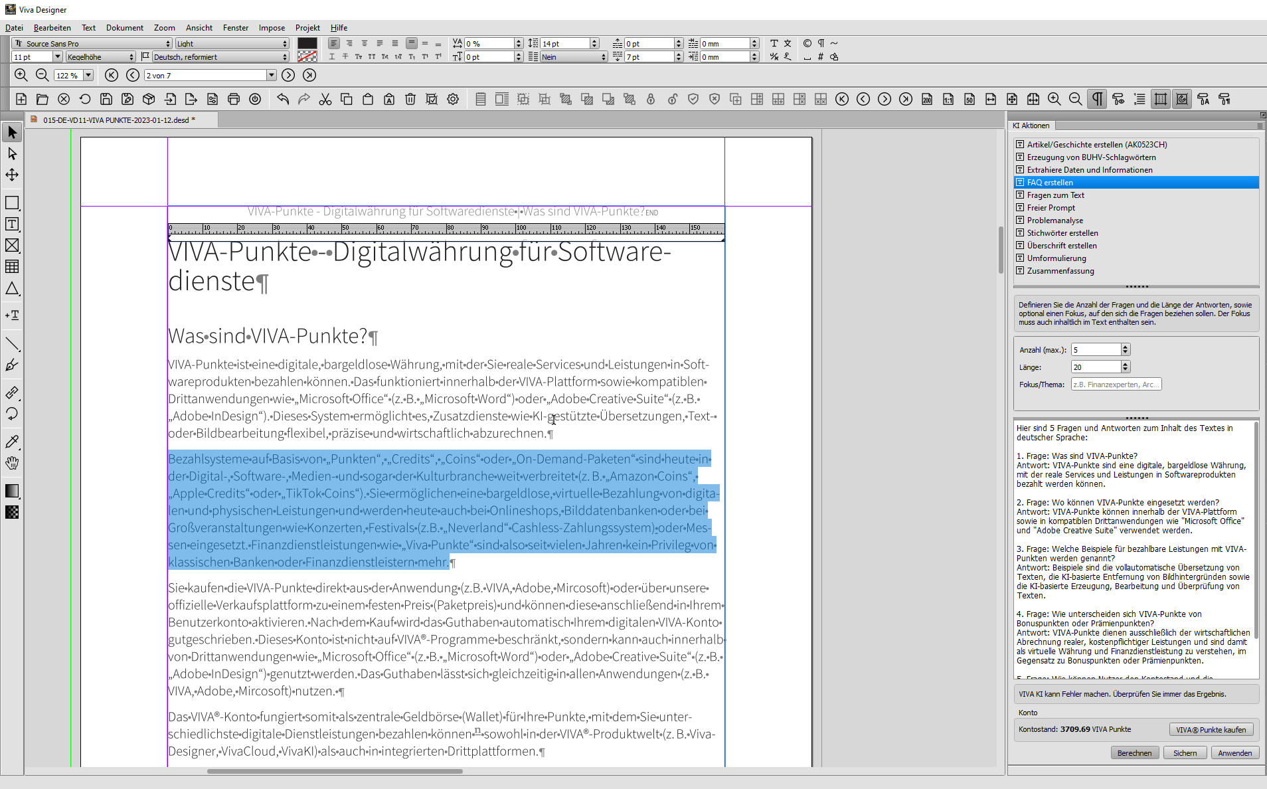Open the zoom percentage dropdown

88,76
